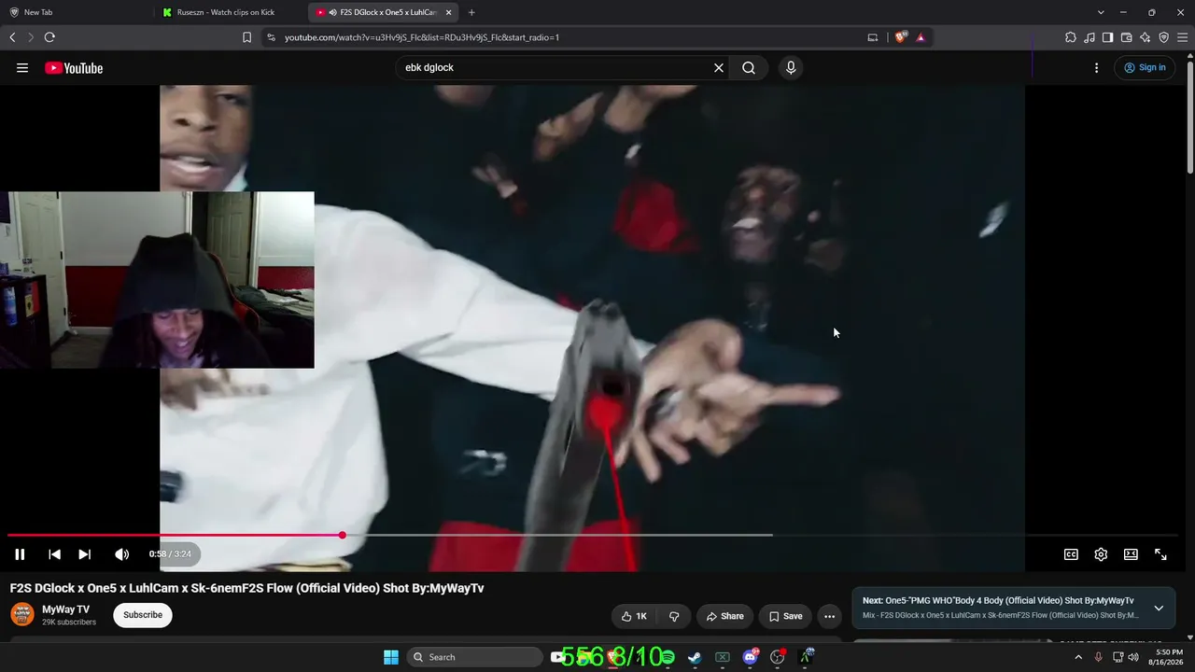Open the browser main menu
This screenshot has width=1195, height=672.
click(x=1182, y=37)
